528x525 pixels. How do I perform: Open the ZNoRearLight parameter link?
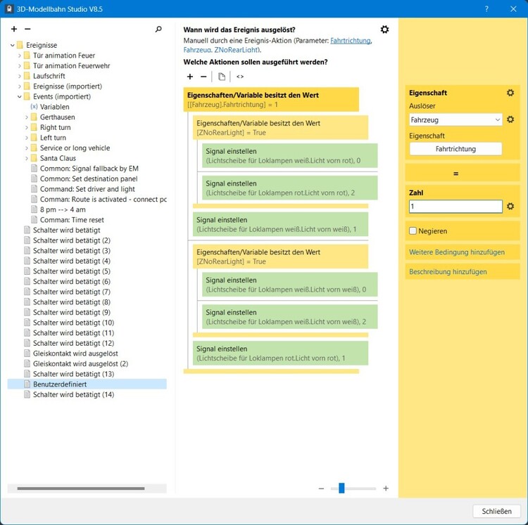point(236,50)
